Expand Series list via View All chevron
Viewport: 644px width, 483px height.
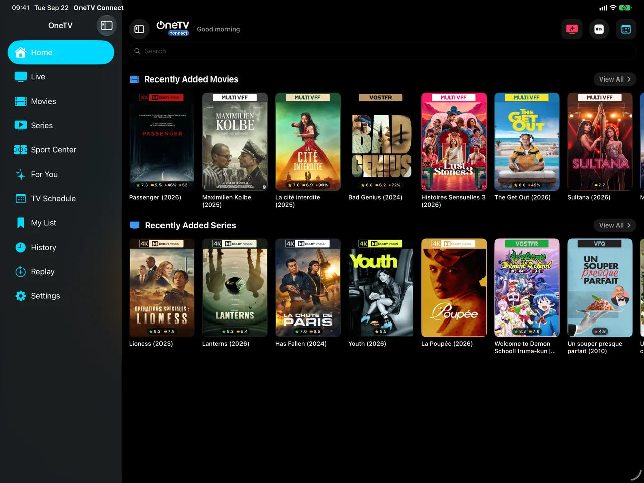(x=629, y=225)
